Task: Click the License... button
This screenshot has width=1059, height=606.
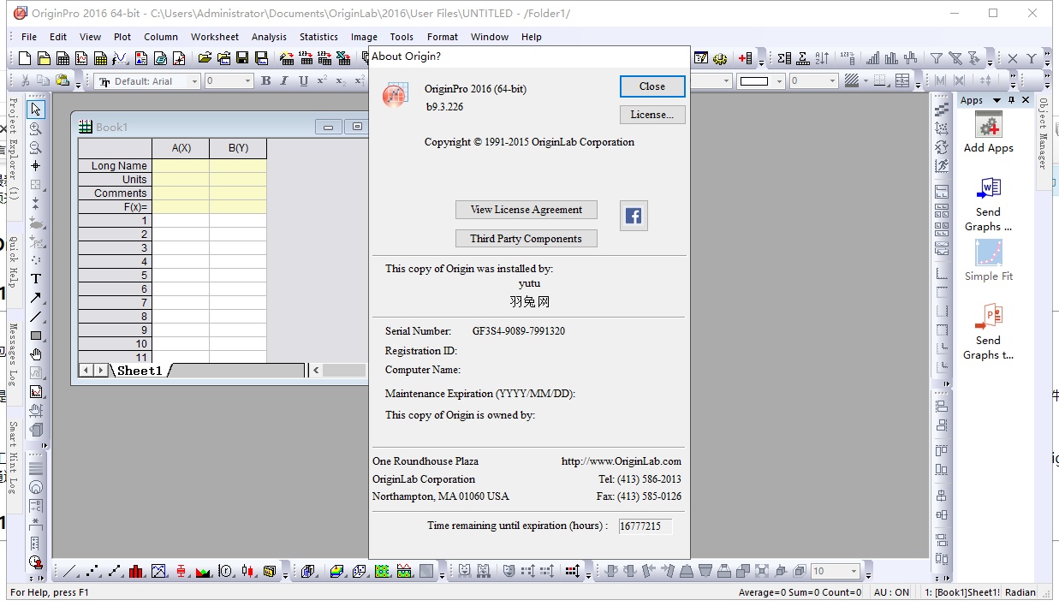Action: tap(651, 115)
